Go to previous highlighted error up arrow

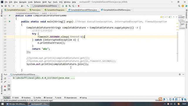[x=174, y=17]
